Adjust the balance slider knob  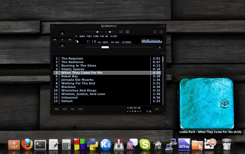pos(110,32)
